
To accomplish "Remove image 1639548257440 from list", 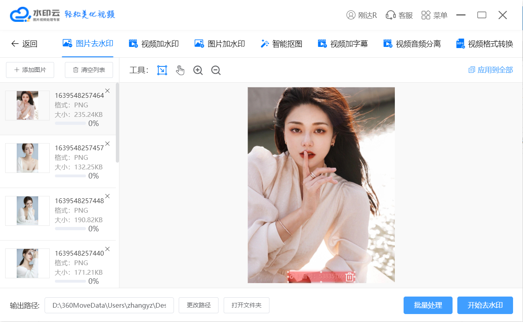I will tap(107, 249).
